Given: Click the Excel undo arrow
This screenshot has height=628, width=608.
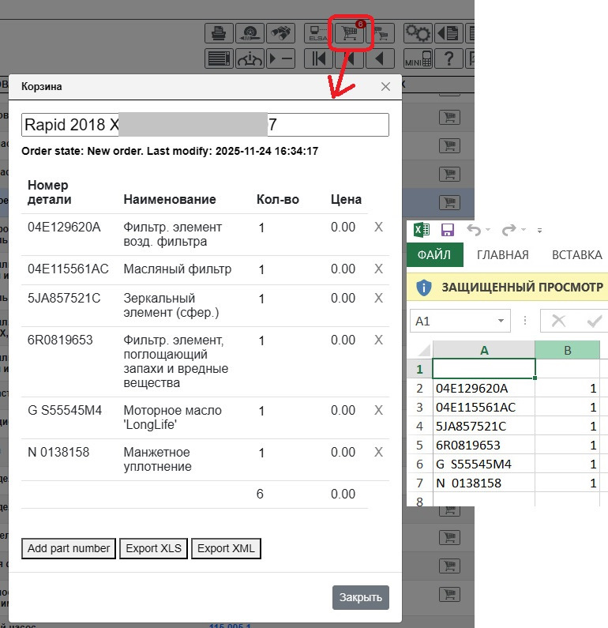Looking at the screenshot, I should [x=474, y=230].
